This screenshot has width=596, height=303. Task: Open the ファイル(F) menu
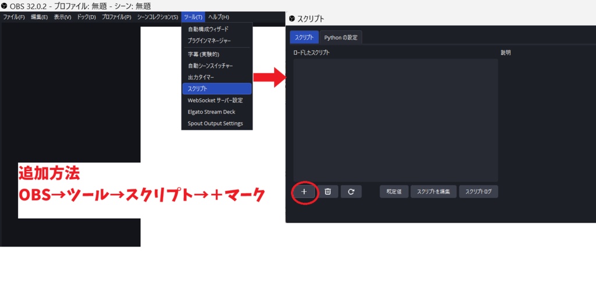click(x=14, y=17)
